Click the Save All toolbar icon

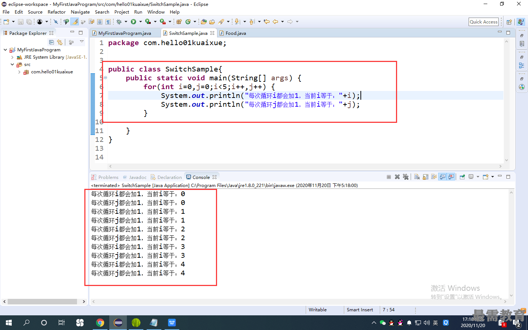pyautogui.click(x=29, y=22)
